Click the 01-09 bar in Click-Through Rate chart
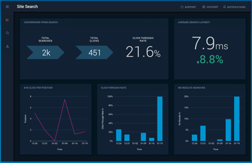Screen dimensions: 252x163 [143, 137]
